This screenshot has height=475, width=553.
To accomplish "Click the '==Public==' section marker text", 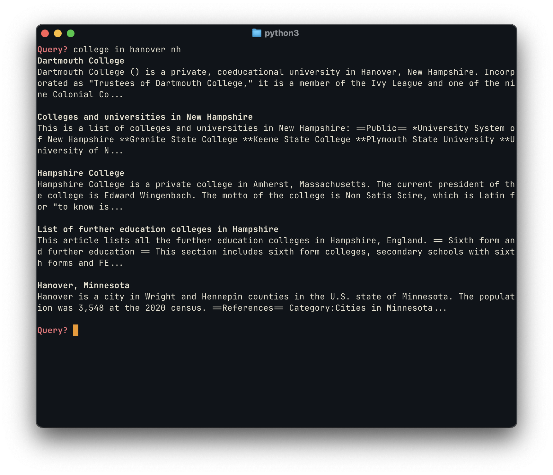I will (381, 128).
